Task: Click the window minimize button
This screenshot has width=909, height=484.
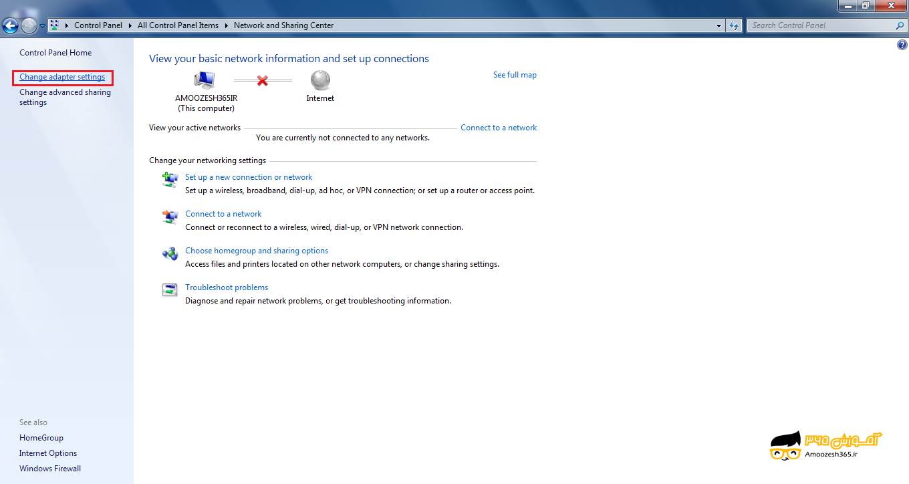Action: tap(848, 5)
